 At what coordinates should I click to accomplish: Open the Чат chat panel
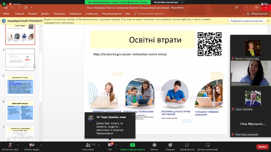110,145
